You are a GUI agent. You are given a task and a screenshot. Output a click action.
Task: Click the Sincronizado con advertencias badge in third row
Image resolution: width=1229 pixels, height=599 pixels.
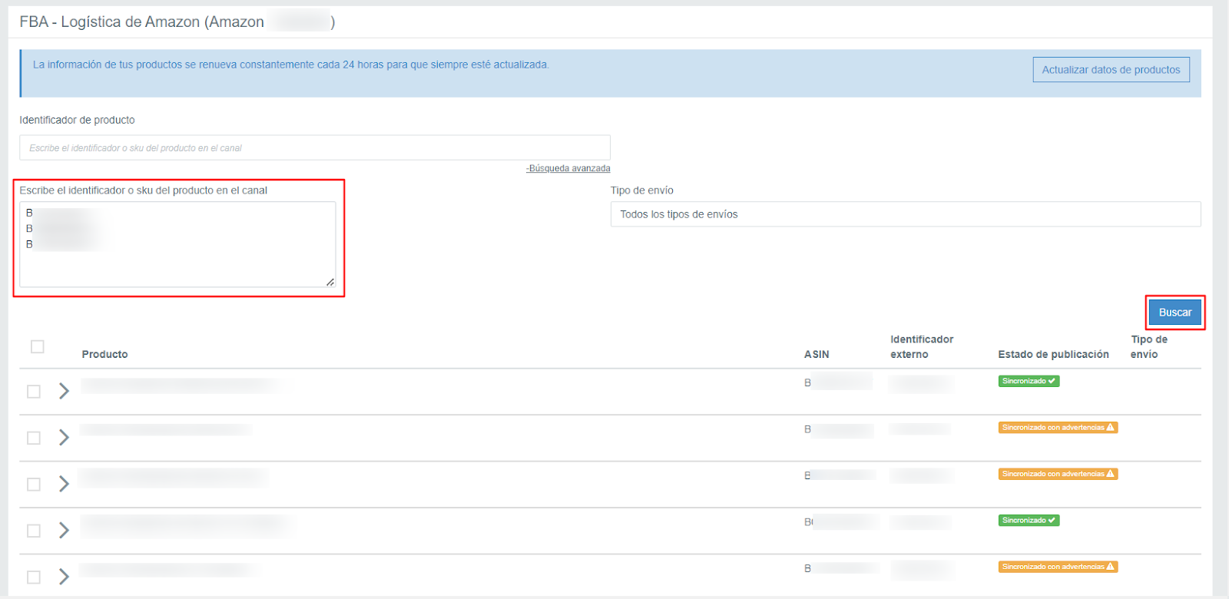point(1058,474)
